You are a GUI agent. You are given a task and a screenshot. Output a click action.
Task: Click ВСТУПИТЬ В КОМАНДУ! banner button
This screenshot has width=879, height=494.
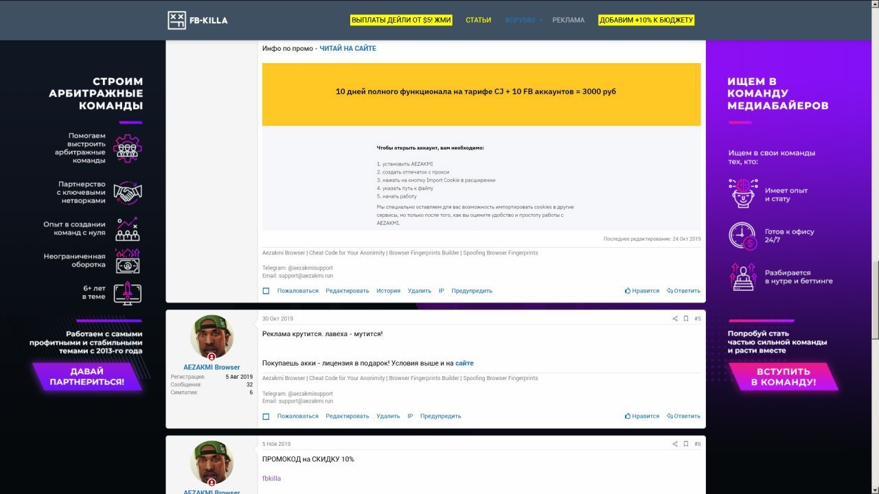784,377
